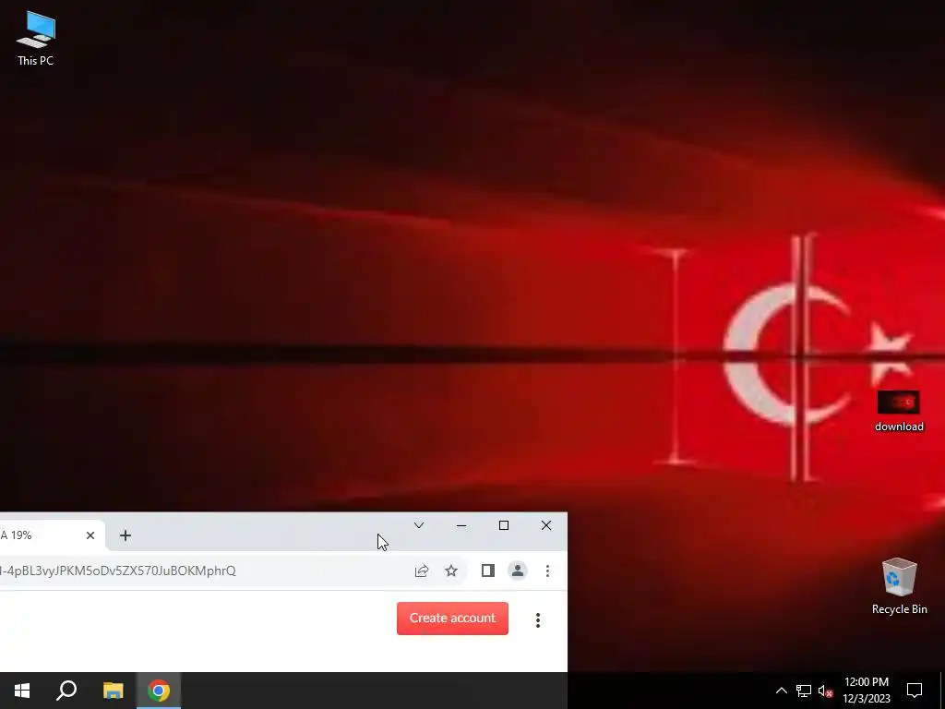945x709 pixels.
Task: Open the Recycle Bin icon
Action: pos(899,586)
